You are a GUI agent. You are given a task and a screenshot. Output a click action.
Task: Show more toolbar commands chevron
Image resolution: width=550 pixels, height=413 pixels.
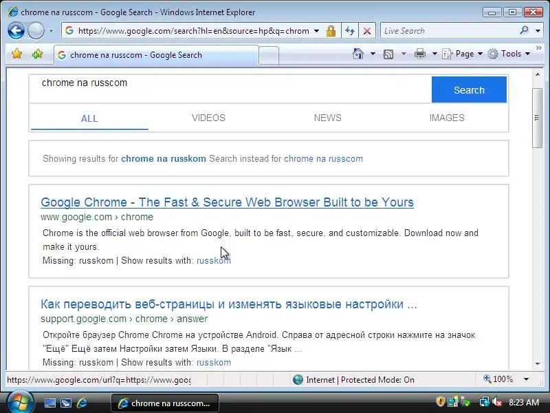coord(539,47)
